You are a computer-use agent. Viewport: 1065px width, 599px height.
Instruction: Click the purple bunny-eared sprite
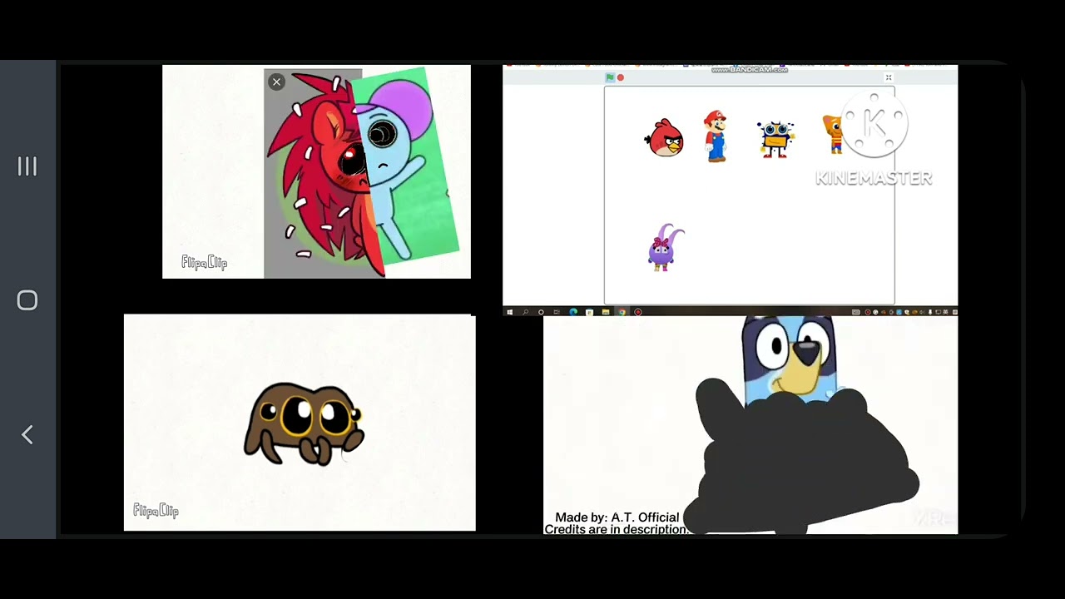pos(665,247)
